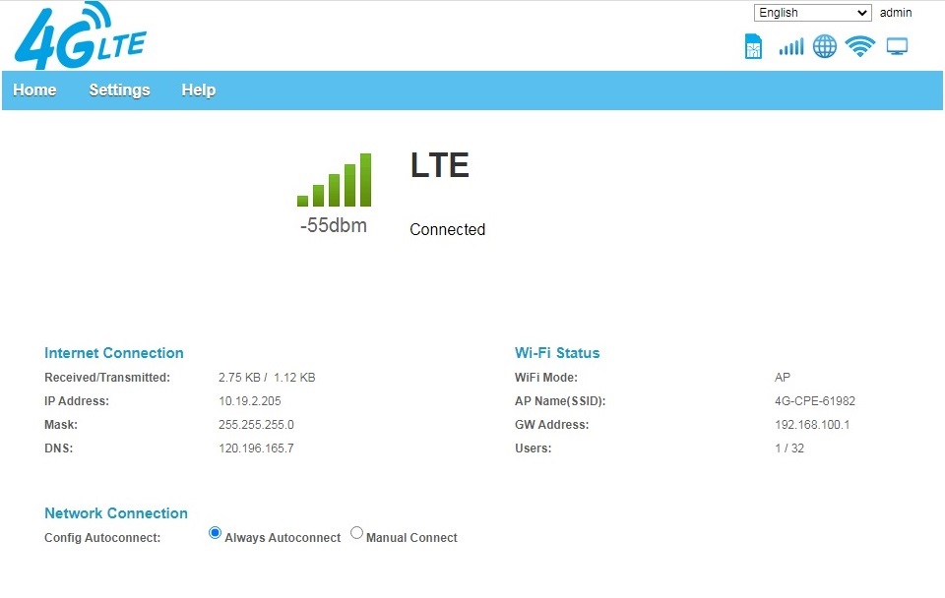The image size is (945, 598).
Task: Select the Always Autoconnect radio button
Action: [216, 533]
